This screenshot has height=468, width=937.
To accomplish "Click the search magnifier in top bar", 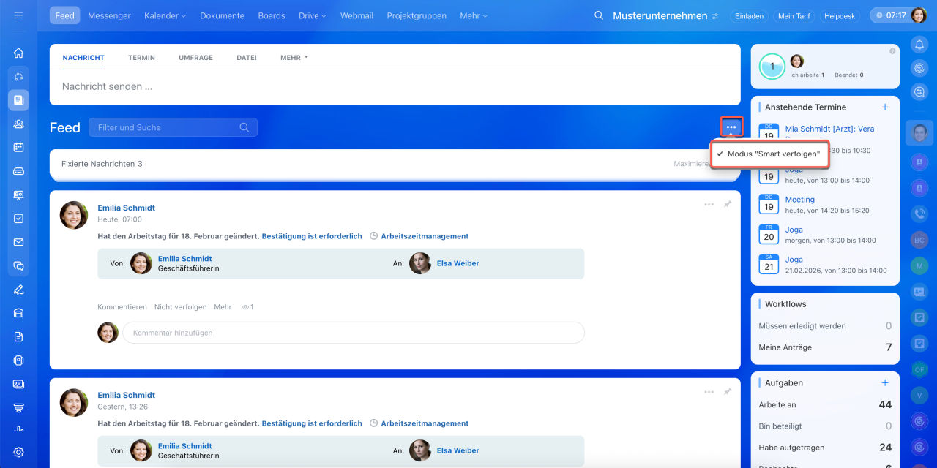I will click(x=599, y=15).
